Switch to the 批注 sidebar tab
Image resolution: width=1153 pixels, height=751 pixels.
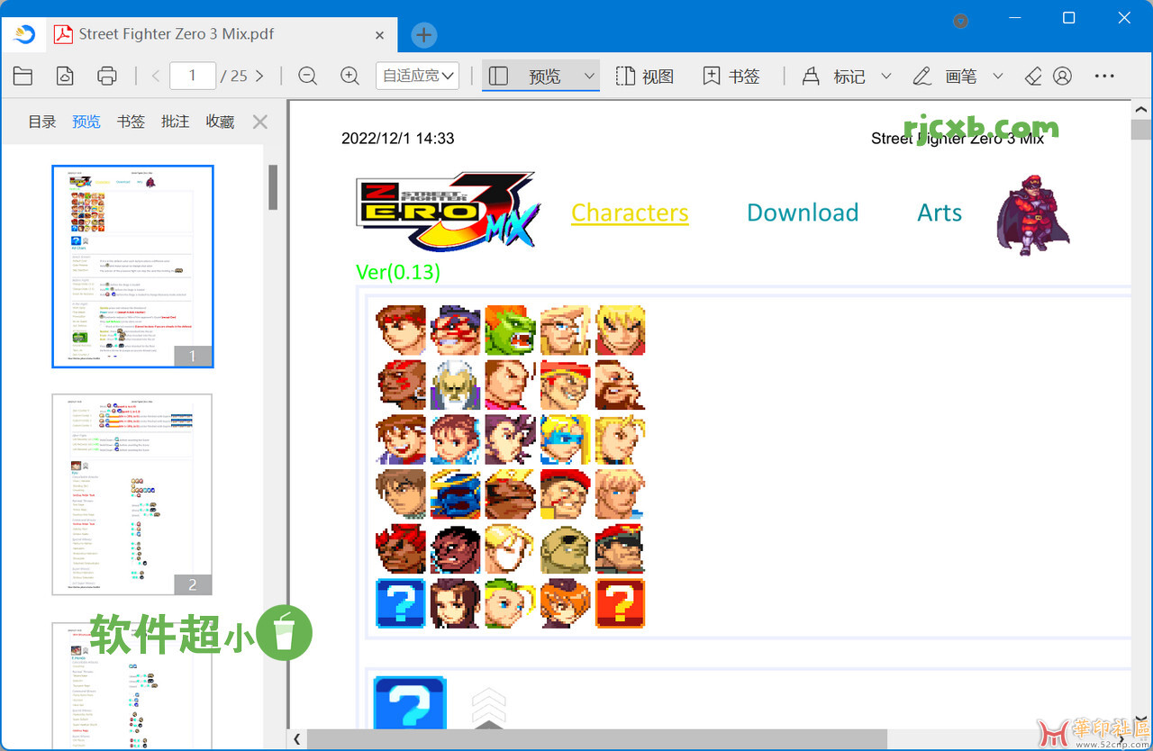tap(175, 122)
